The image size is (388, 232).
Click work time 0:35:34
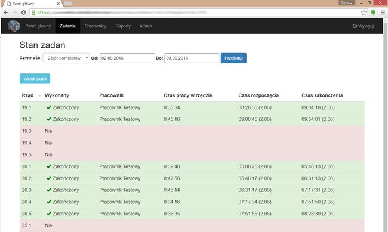click(x=172, y=107)
